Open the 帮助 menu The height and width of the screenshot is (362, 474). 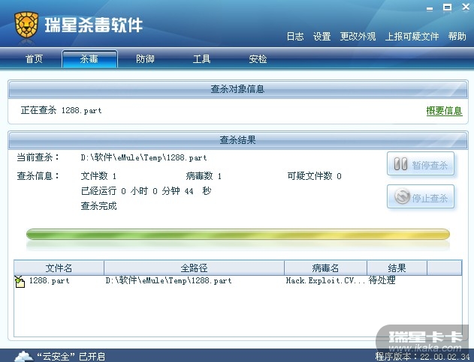(457, 37)
